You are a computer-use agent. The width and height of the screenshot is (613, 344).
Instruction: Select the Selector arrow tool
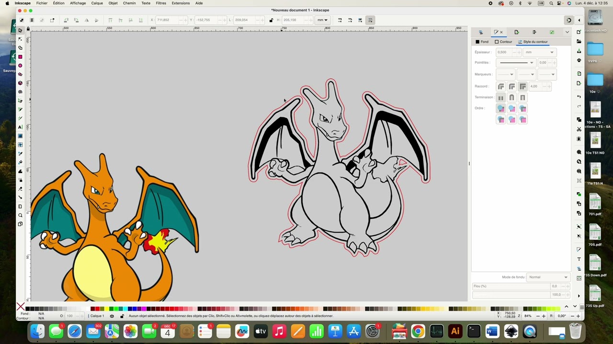pyautogui.click(x=20, y=30)
